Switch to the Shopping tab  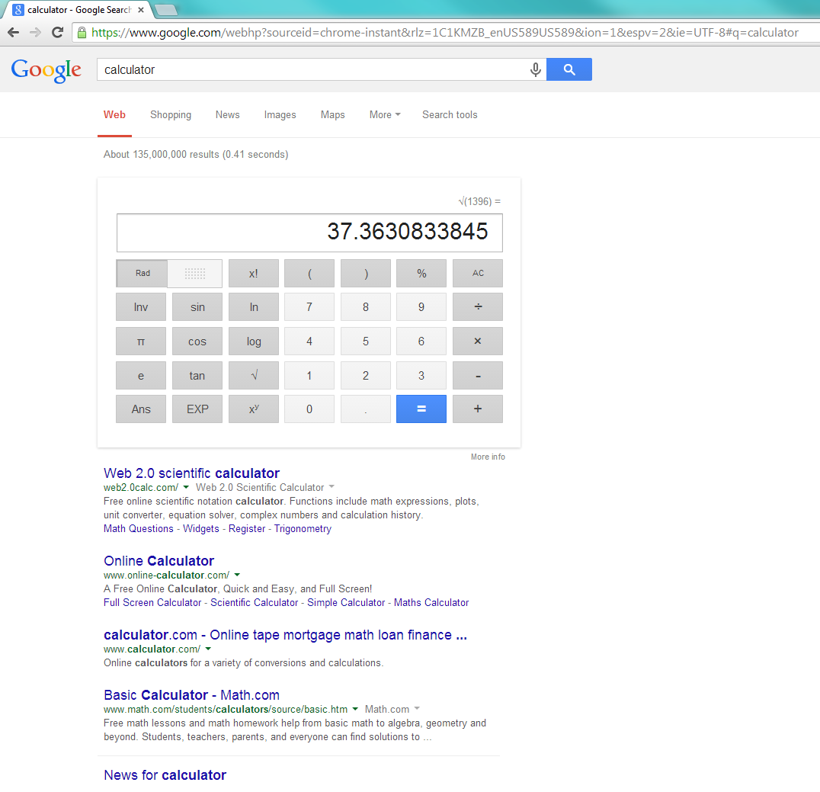pyautogui.click(x=171, y=114)
